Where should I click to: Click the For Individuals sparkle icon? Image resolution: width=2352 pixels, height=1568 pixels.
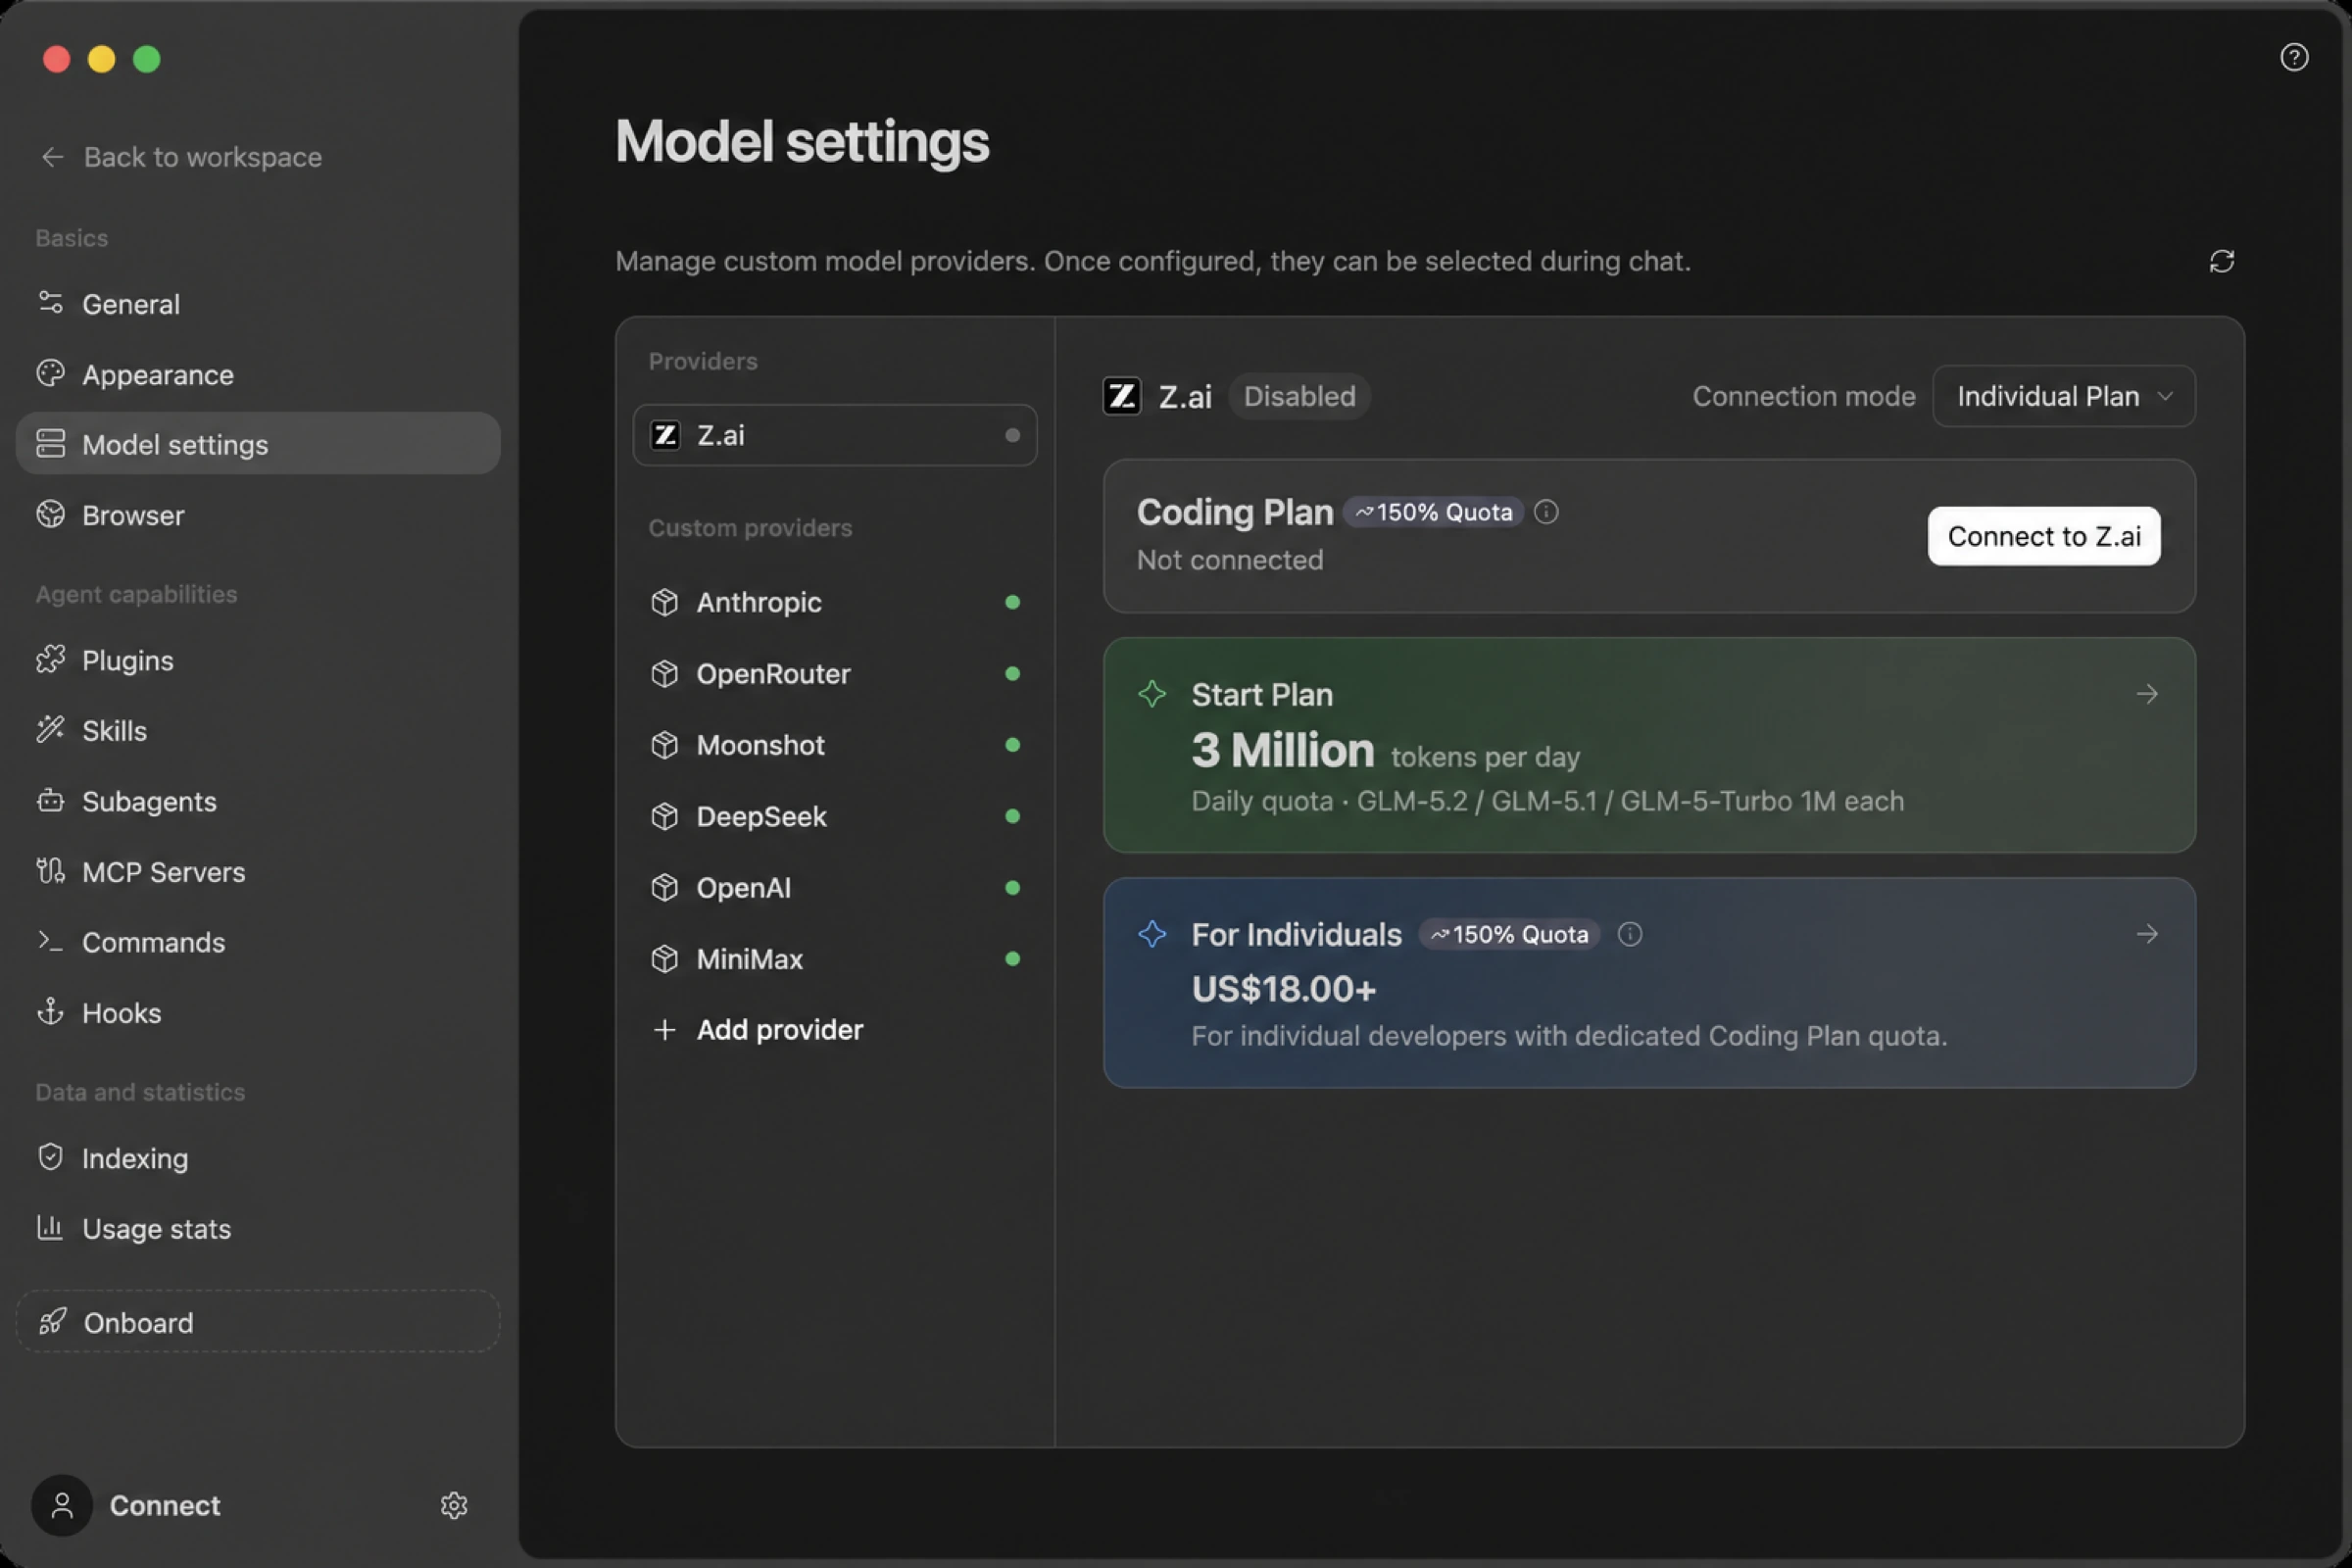point(1152,934)
